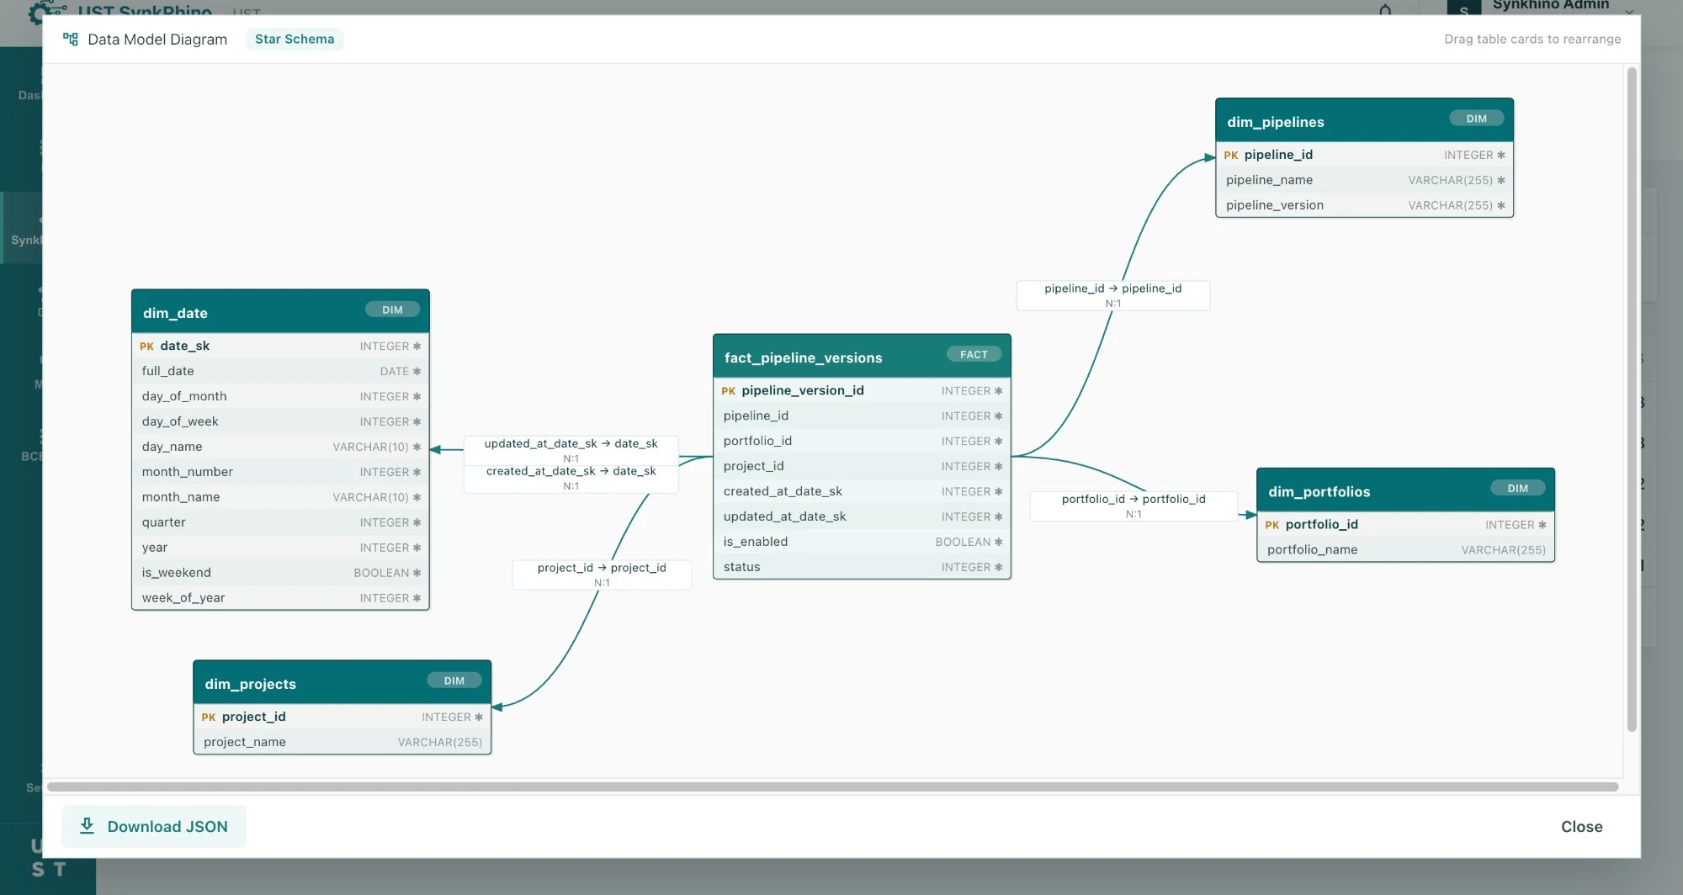Viewport: 1683px width, 895px height.
Task: Click the horizontal scrollbar of the diagram
Action: 833,787
